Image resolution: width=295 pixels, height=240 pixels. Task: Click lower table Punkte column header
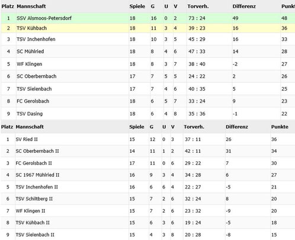point(280,127)
